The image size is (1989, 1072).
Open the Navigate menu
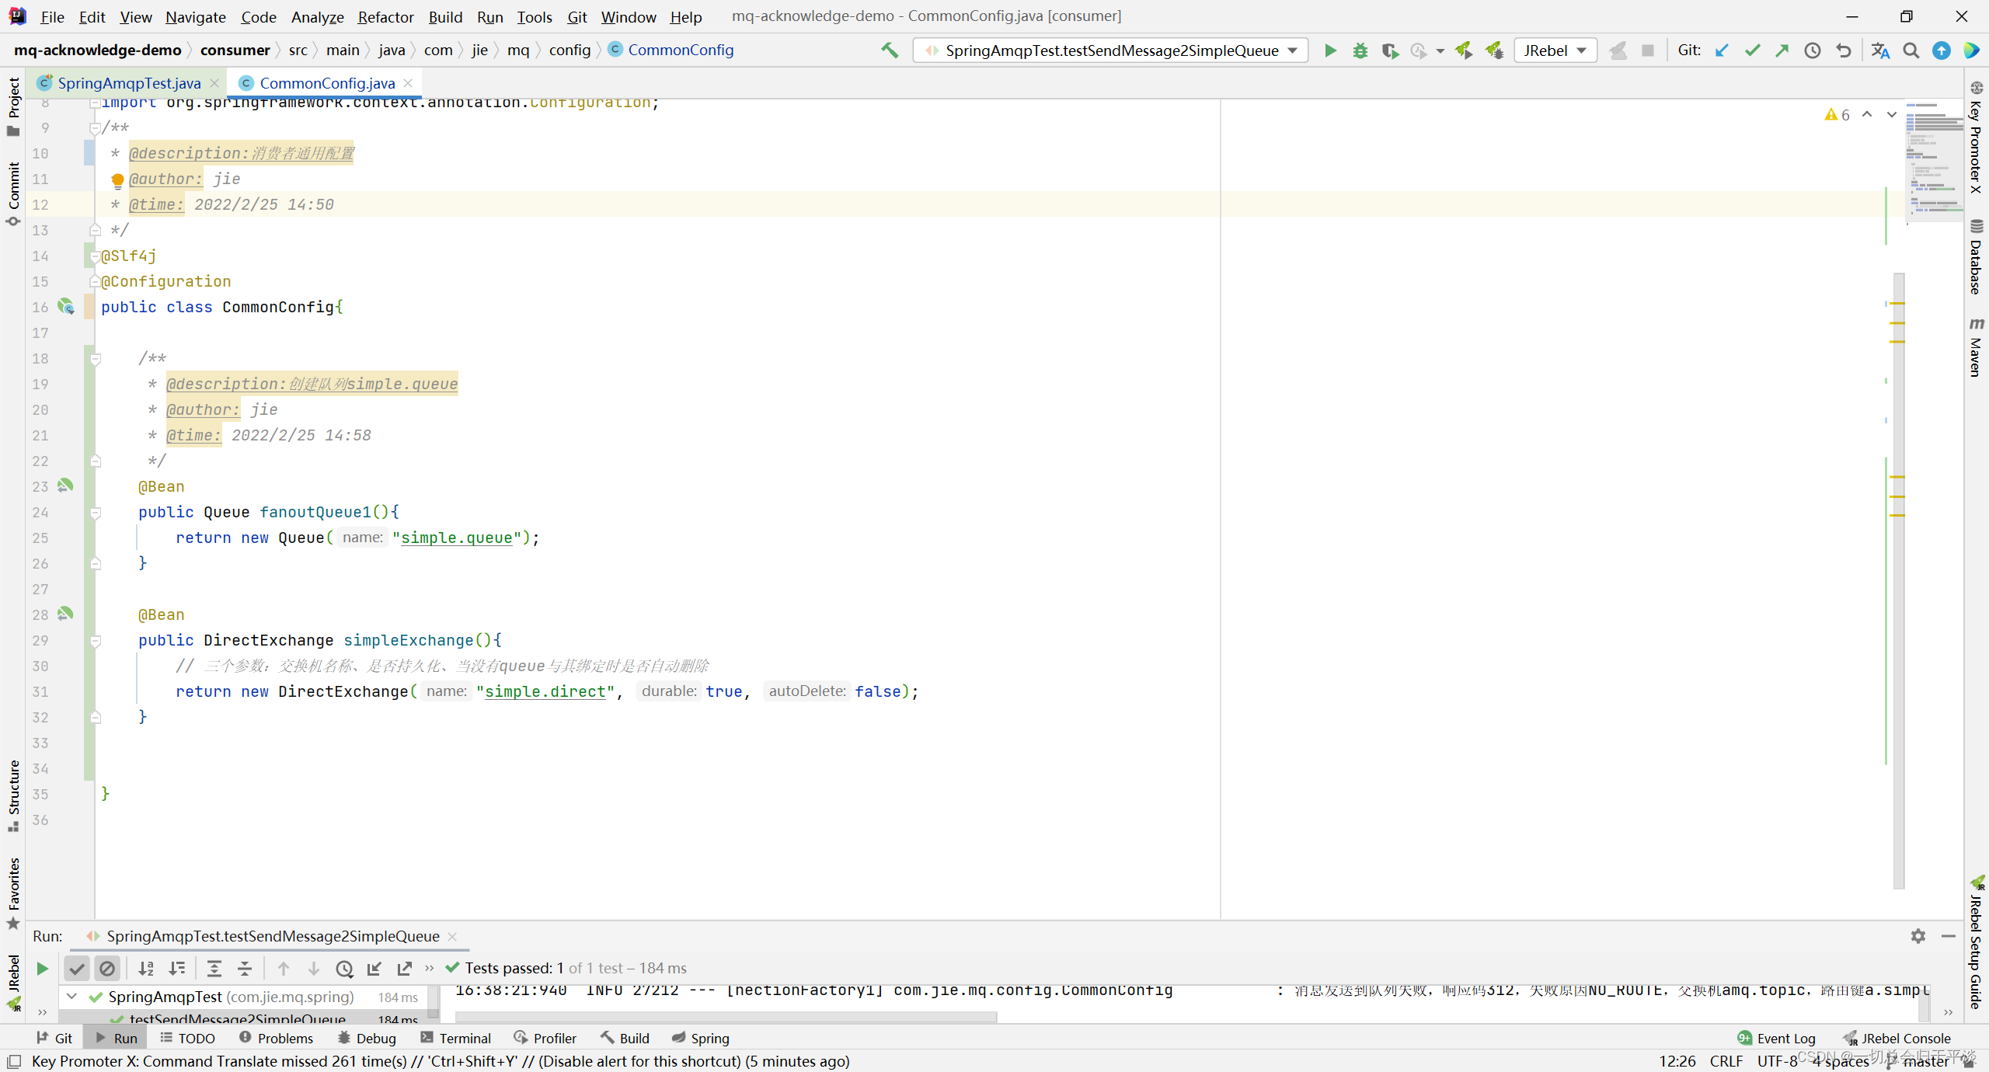coord(195,16)
